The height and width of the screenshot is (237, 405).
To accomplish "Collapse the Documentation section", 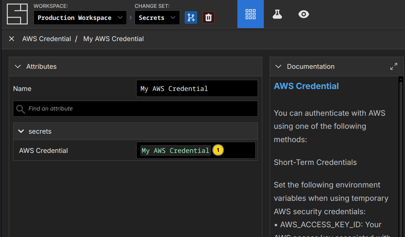I will click(x=278, y=67).
